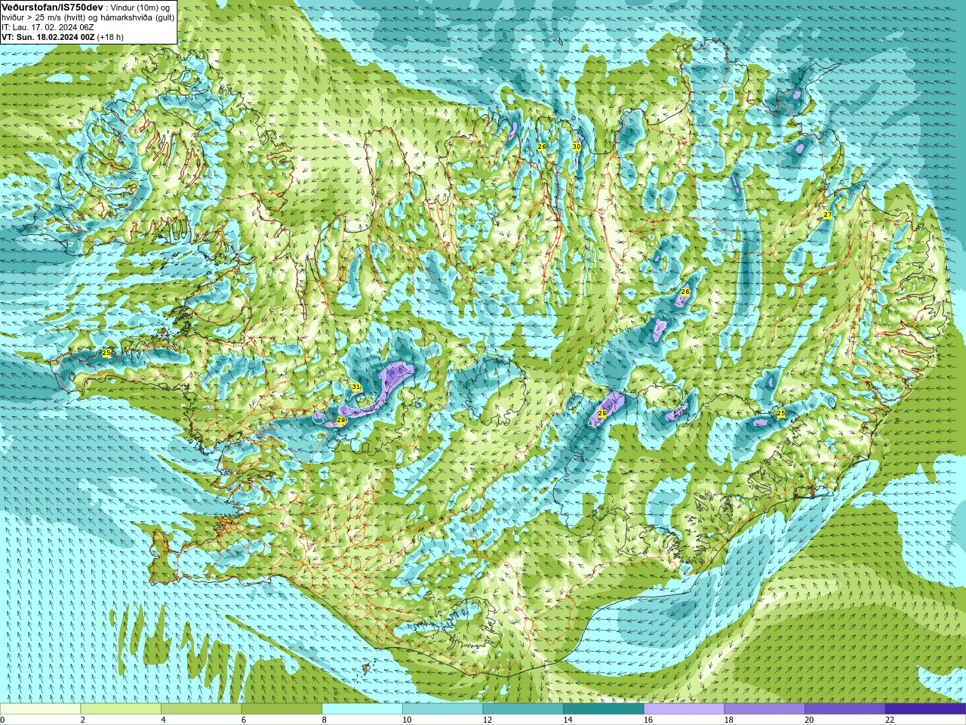
Task: Click the Veðurstofan/IS750dev title text
Action: (x=53, y=7)
